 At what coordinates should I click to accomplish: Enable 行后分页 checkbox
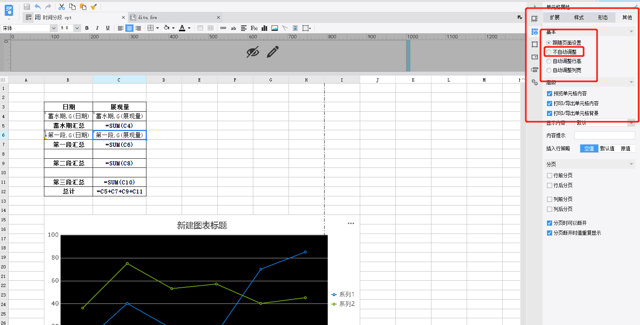(549, 185)
